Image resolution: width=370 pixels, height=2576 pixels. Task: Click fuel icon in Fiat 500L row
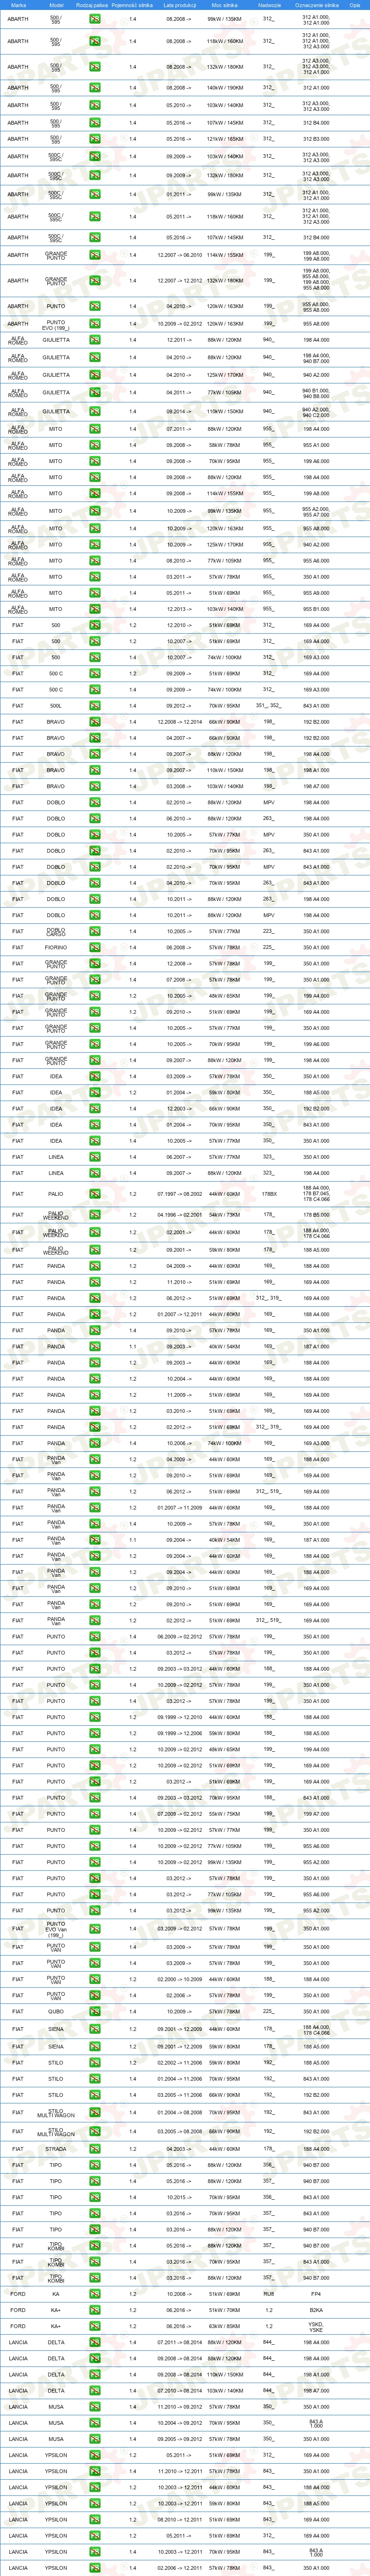(x=95, y=706)
